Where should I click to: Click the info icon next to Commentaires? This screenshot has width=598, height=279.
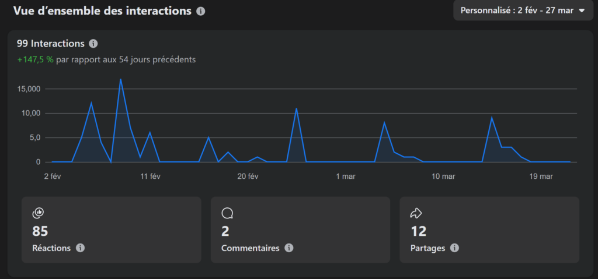(288, 248)
